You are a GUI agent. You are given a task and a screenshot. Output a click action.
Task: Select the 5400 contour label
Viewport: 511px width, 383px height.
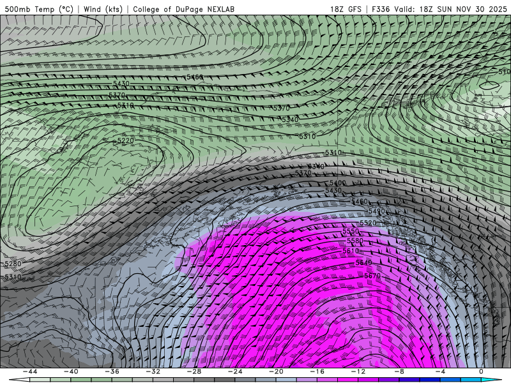pyautogui.click(x=337, y=183)
